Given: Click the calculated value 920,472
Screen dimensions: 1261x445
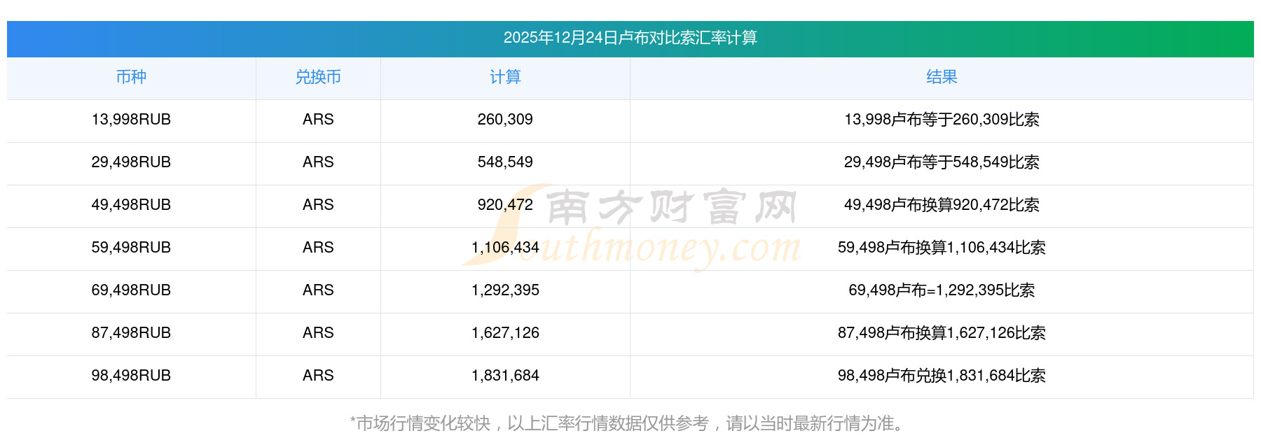Looking at the screenshot, I should [505, 205].
